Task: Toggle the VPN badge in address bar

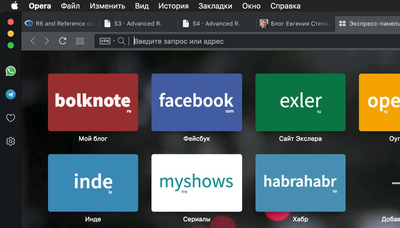Action: (x=105, y=41)
